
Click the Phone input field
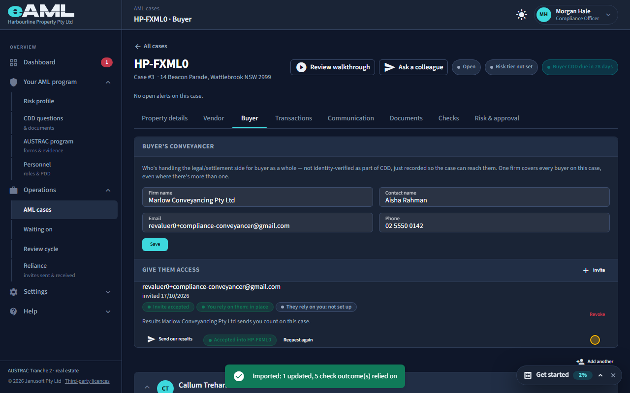tap(494, 223)
